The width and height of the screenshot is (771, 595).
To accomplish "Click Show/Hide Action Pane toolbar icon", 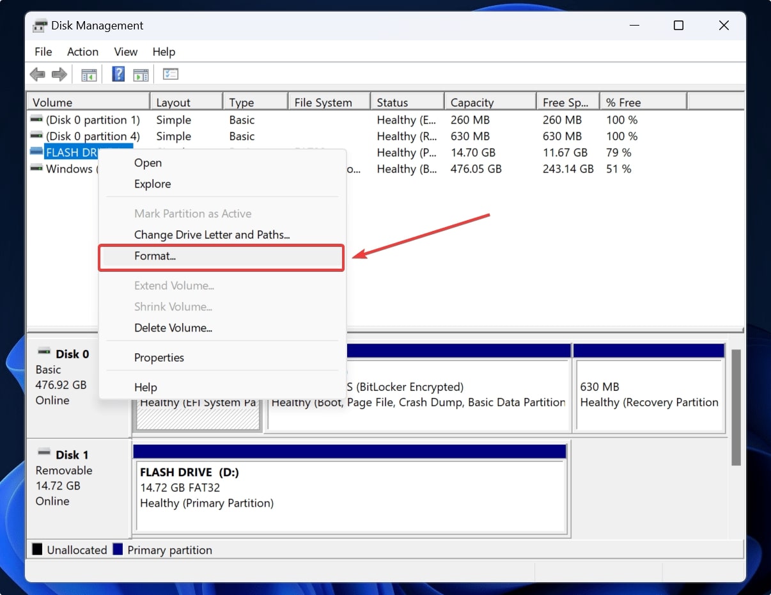I will tap(141, 75).
